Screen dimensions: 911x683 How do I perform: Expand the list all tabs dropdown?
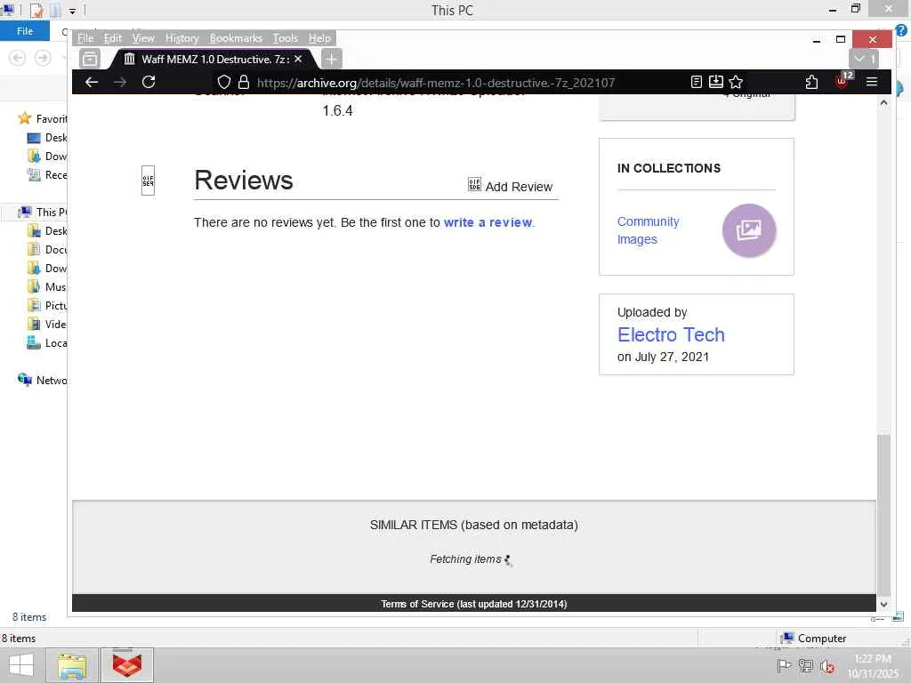(863, 59)
